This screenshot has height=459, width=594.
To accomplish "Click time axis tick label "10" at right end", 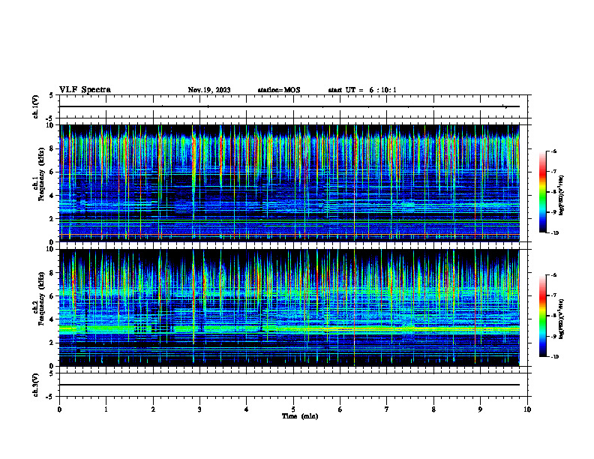I will click(x=527, y=409).
